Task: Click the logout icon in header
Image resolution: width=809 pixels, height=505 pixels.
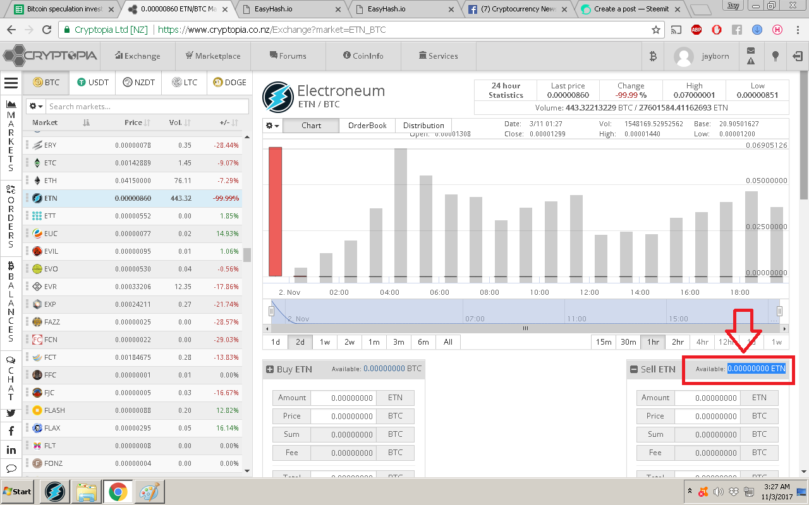Action: point(798,56)
